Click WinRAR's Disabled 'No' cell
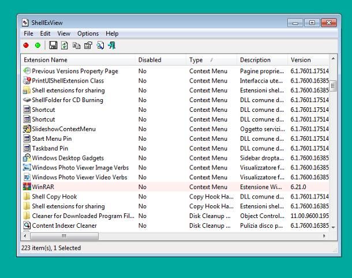Image resolution: width=352 pixels, height=278 pixels. [x=143, y=187]
